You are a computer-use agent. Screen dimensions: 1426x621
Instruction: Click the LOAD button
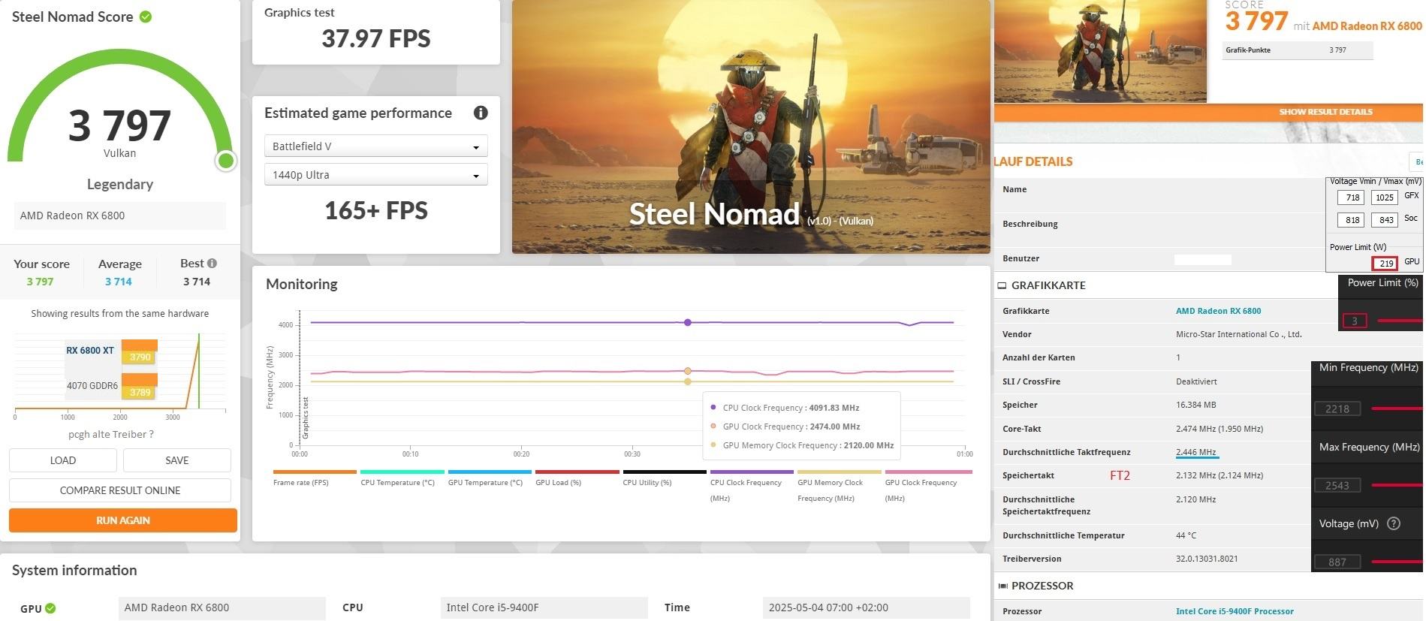tap(63, 460)
